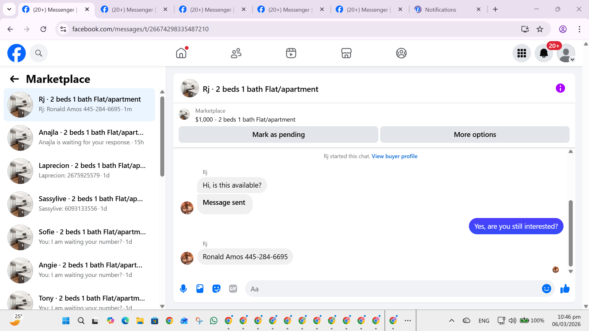The width and height of the screenshot is (589, 331).
Task: Open volume control in system tray
Action: click(512, 321)
